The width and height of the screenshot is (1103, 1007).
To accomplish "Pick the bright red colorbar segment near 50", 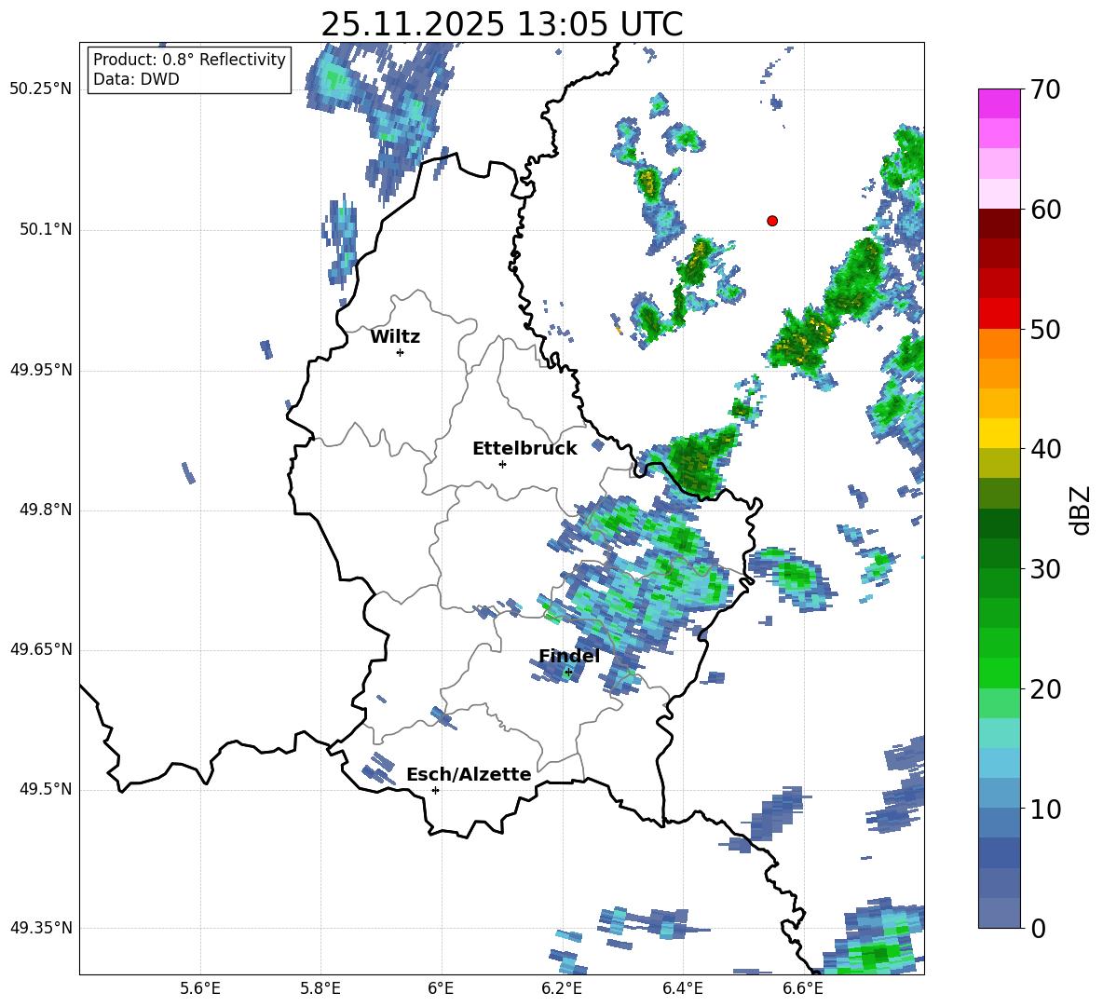I will (x=999, y=314).
